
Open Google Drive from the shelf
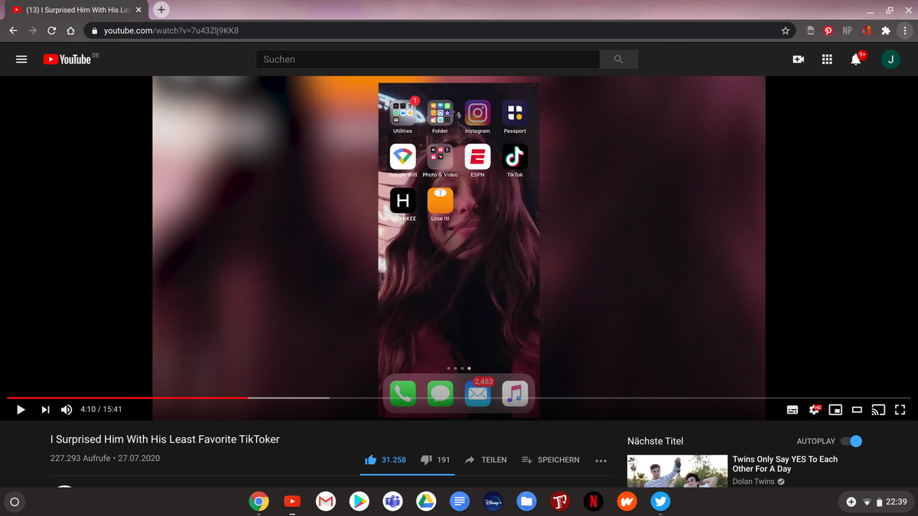coord(425,501)
